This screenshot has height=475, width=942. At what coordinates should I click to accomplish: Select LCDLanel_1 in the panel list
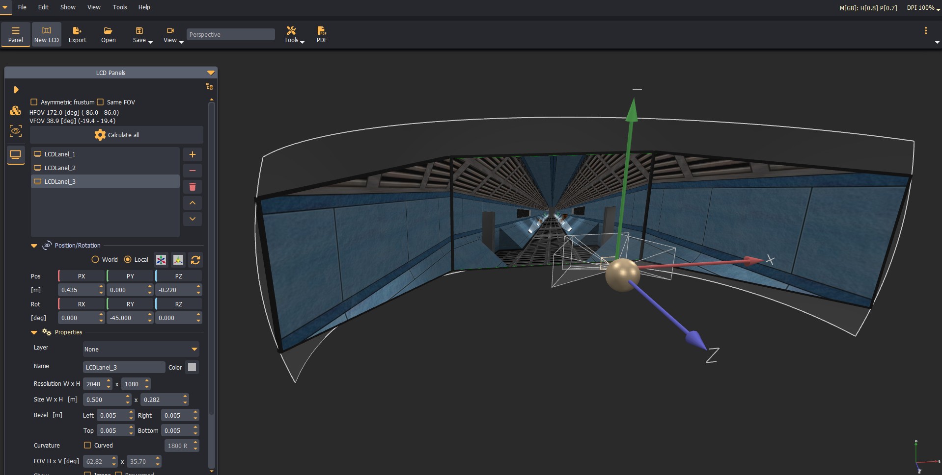click(x=105, y=154)
